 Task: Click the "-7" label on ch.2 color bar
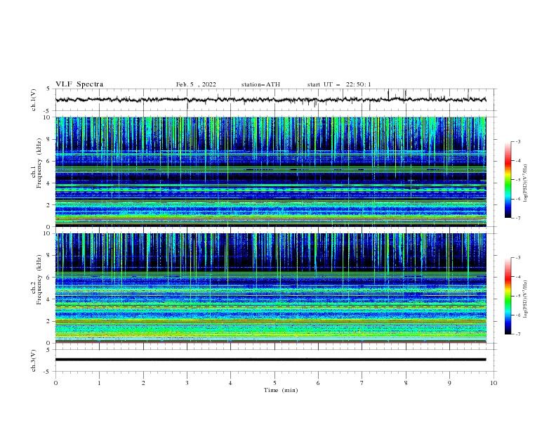pyautogui.click(x=517, y=334)
